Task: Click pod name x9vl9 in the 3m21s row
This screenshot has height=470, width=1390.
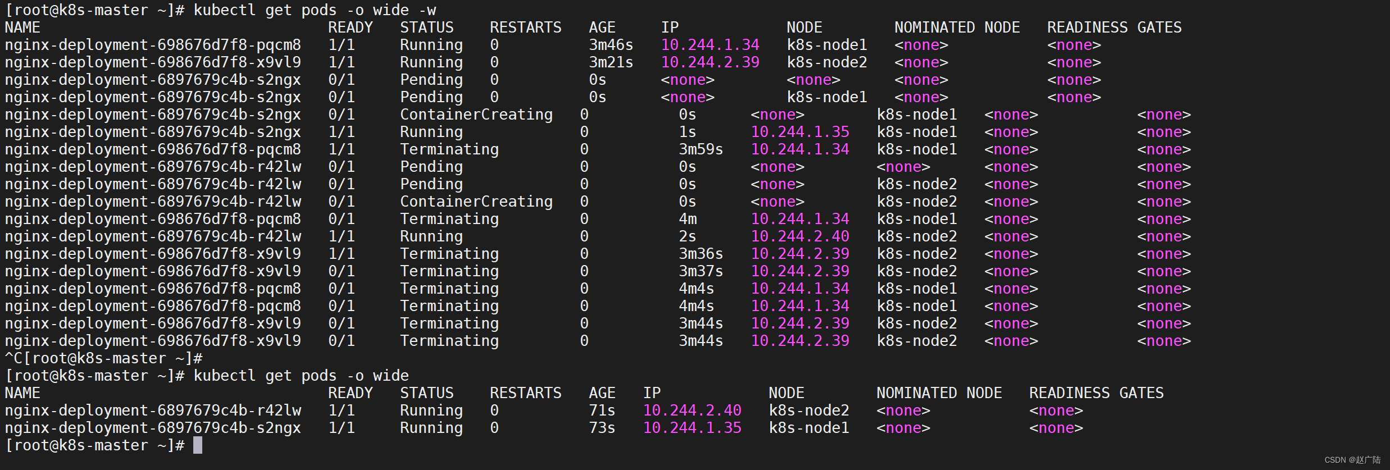Action: tap(153, 62)
